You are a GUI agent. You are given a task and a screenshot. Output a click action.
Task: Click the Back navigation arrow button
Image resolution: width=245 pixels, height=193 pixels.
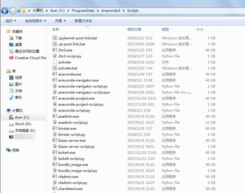click(5, 11)
